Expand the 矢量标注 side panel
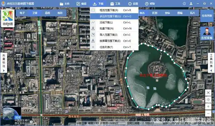This screenshot has width=215, height=126. (x=4, y=62)
